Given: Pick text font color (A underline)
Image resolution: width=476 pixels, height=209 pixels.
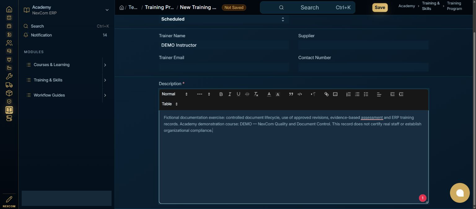Looking at the screenshot, I should coord(269,94).
